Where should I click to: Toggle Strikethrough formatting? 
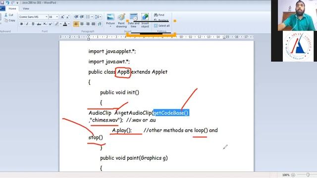39,24
